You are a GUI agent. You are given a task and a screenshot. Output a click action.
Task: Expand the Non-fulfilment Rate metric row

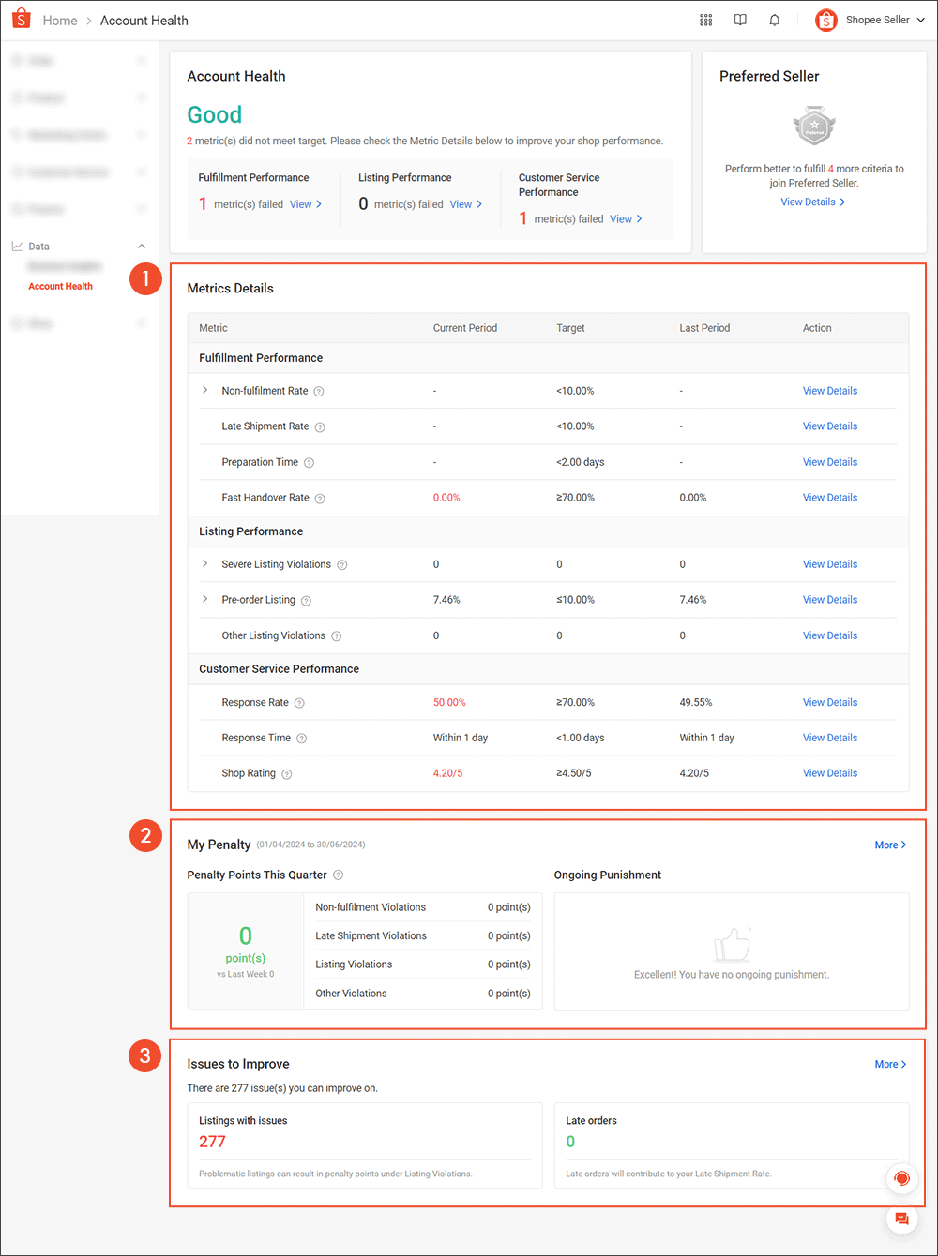[204, 391]
